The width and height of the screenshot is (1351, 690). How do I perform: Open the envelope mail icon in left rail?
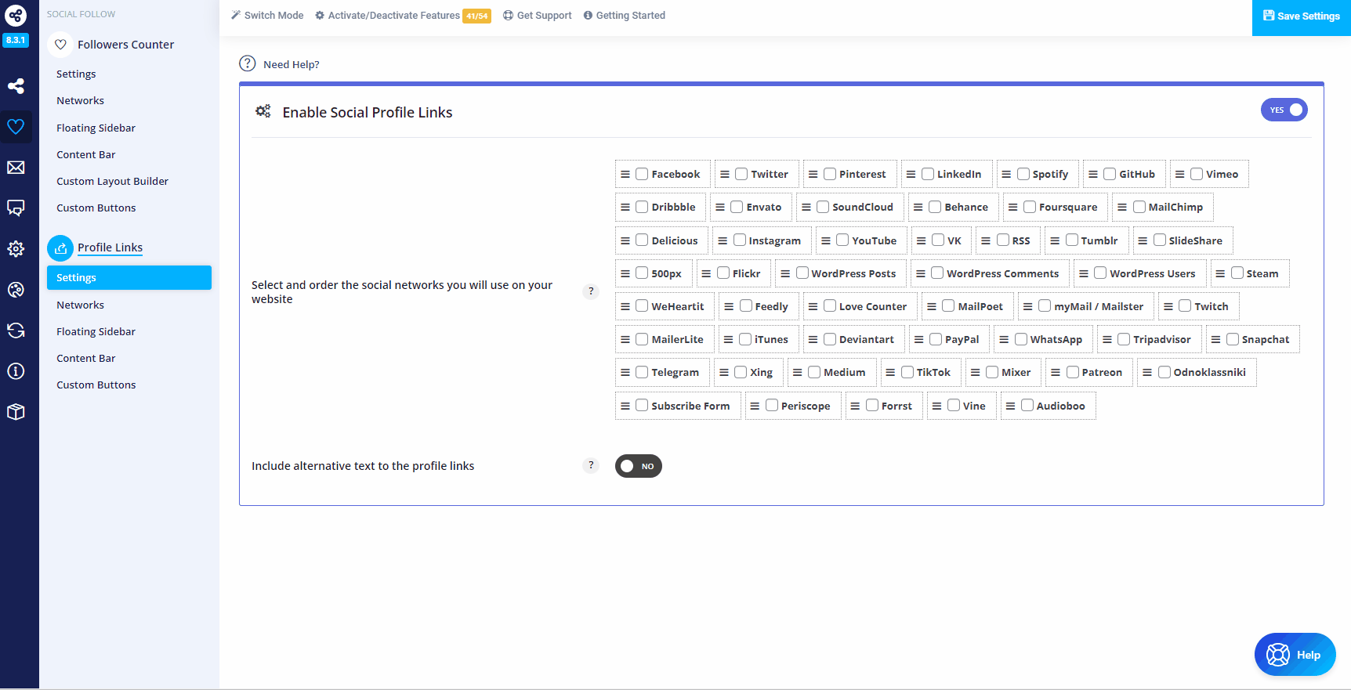[x=16, y=168]
